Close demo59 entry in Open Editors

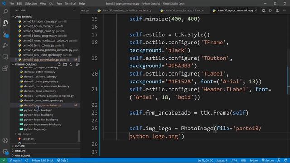pos(16,59)
